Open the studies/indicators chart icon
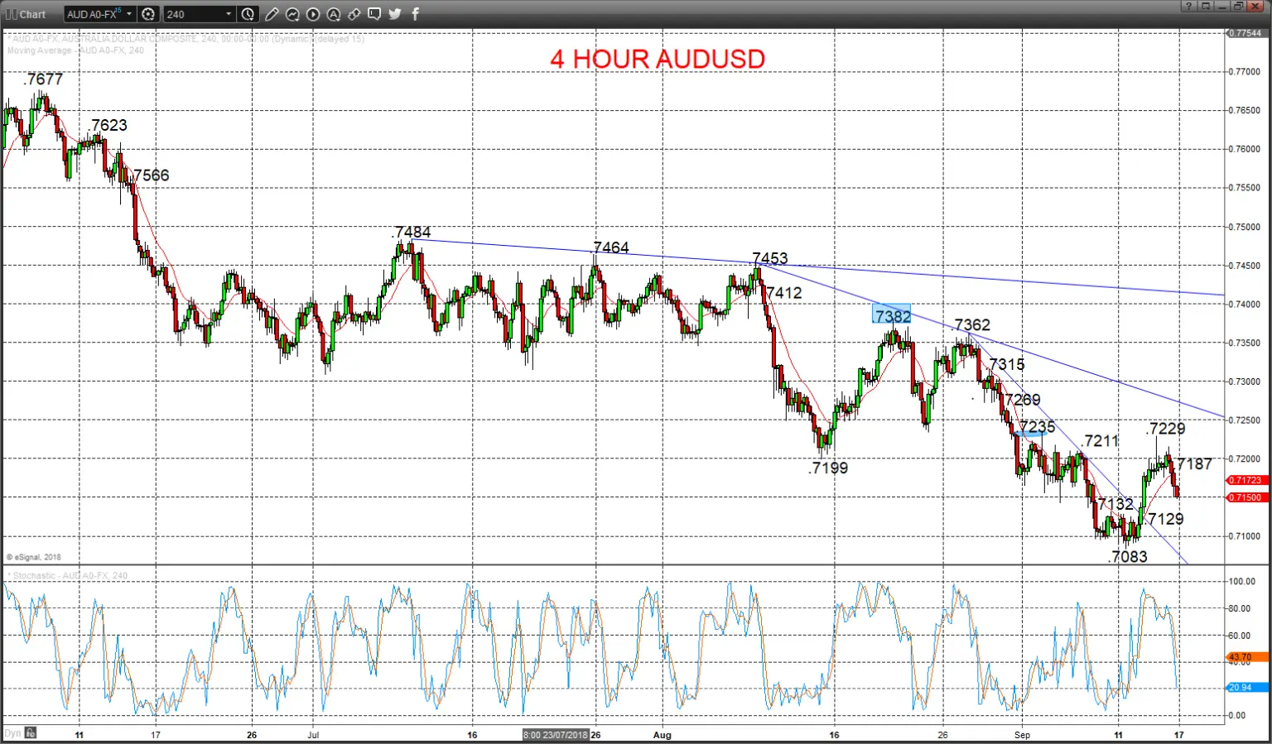The height and width of the screenshot is (744, 1272). point(292,14)
